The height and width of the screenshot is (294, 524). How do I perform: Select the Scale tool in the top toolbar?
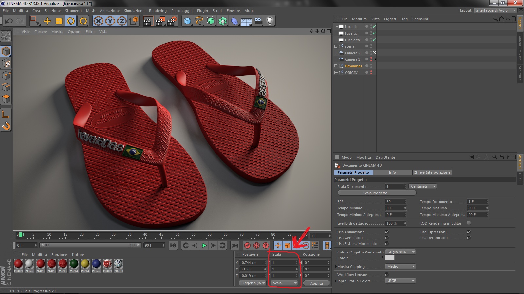click(59, 21)
